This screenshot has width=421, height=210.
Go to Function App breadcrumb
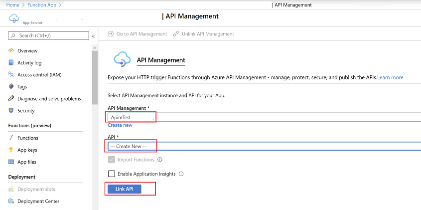click(42, 5)
